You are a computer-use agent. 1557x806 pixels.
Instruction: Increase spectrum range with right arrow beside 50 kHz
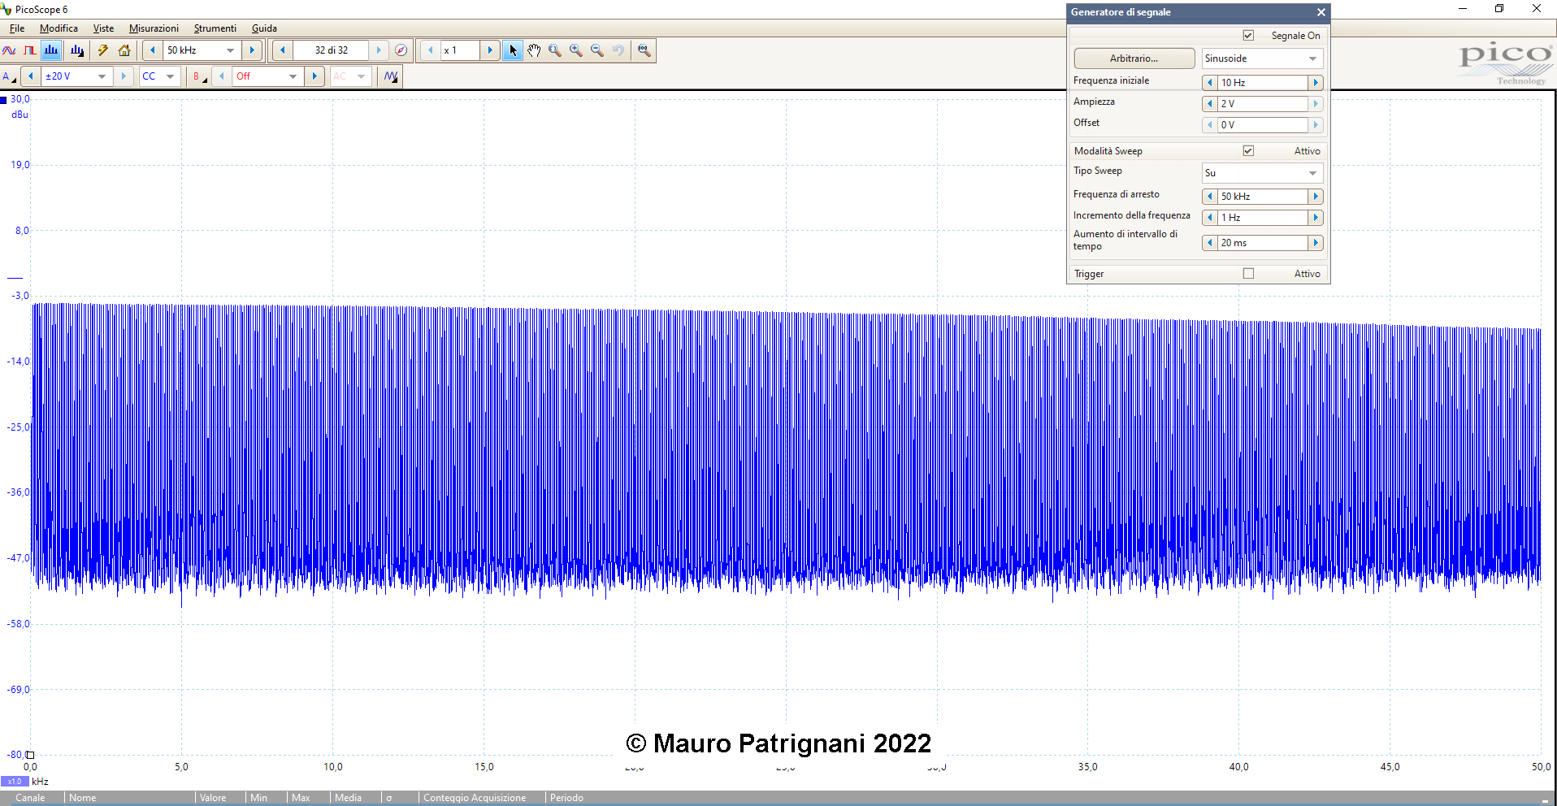tap(252, 50)
